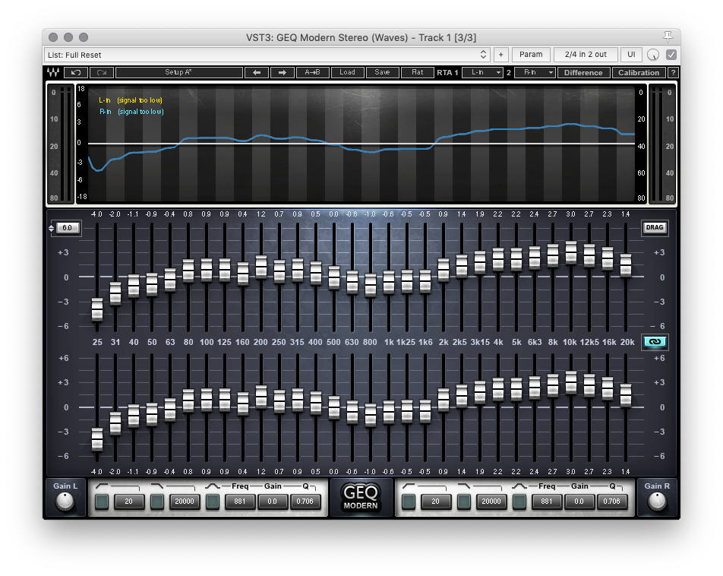Step back a preset with the left arrow icon
Screen dimensions: 723x576
256,72
